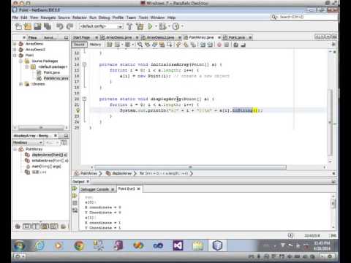Open Visual Studio from taskbar
This screenshot has width=351, height=263.
click(x=178, y=245)
